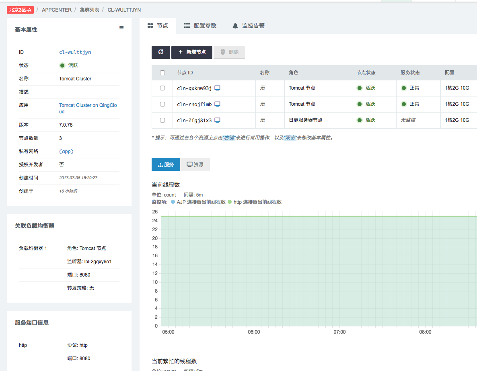Open the APPCENTER breadcrumb link
Screen dimensions: 477x371
[57, 10]
